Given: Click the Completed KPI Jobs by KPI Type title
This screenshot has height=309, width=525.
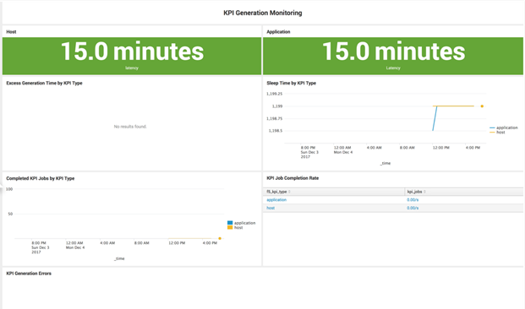Looking at the screenshot, I should tap(41, 178).
